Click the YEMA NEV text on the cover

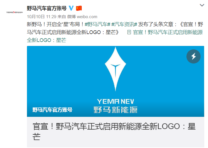point(115,102)
